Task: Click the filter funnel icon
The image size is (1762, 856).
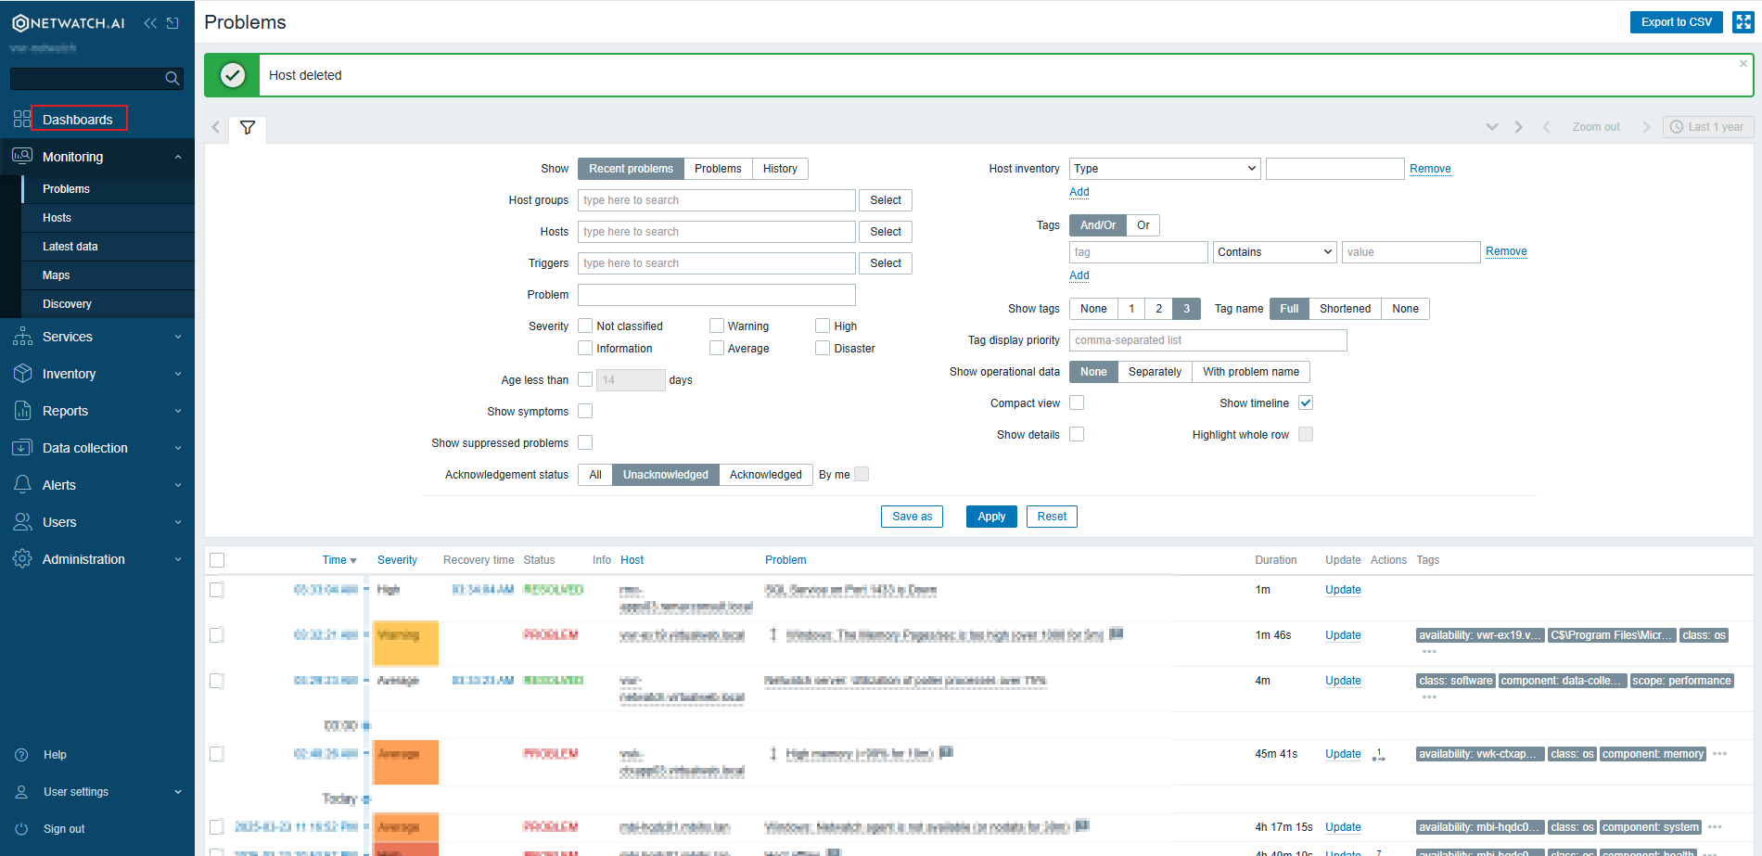Action: coord(247,129)
